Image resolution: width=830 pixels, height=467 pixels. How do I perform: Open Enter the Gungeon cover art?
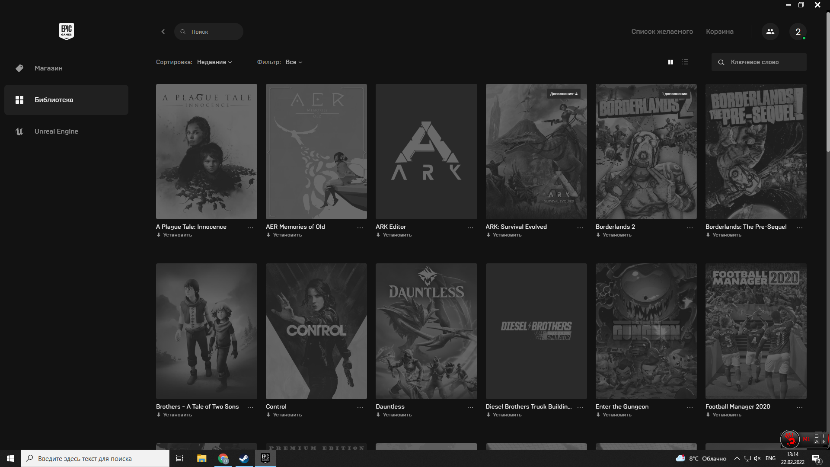(x=646, y=331)
